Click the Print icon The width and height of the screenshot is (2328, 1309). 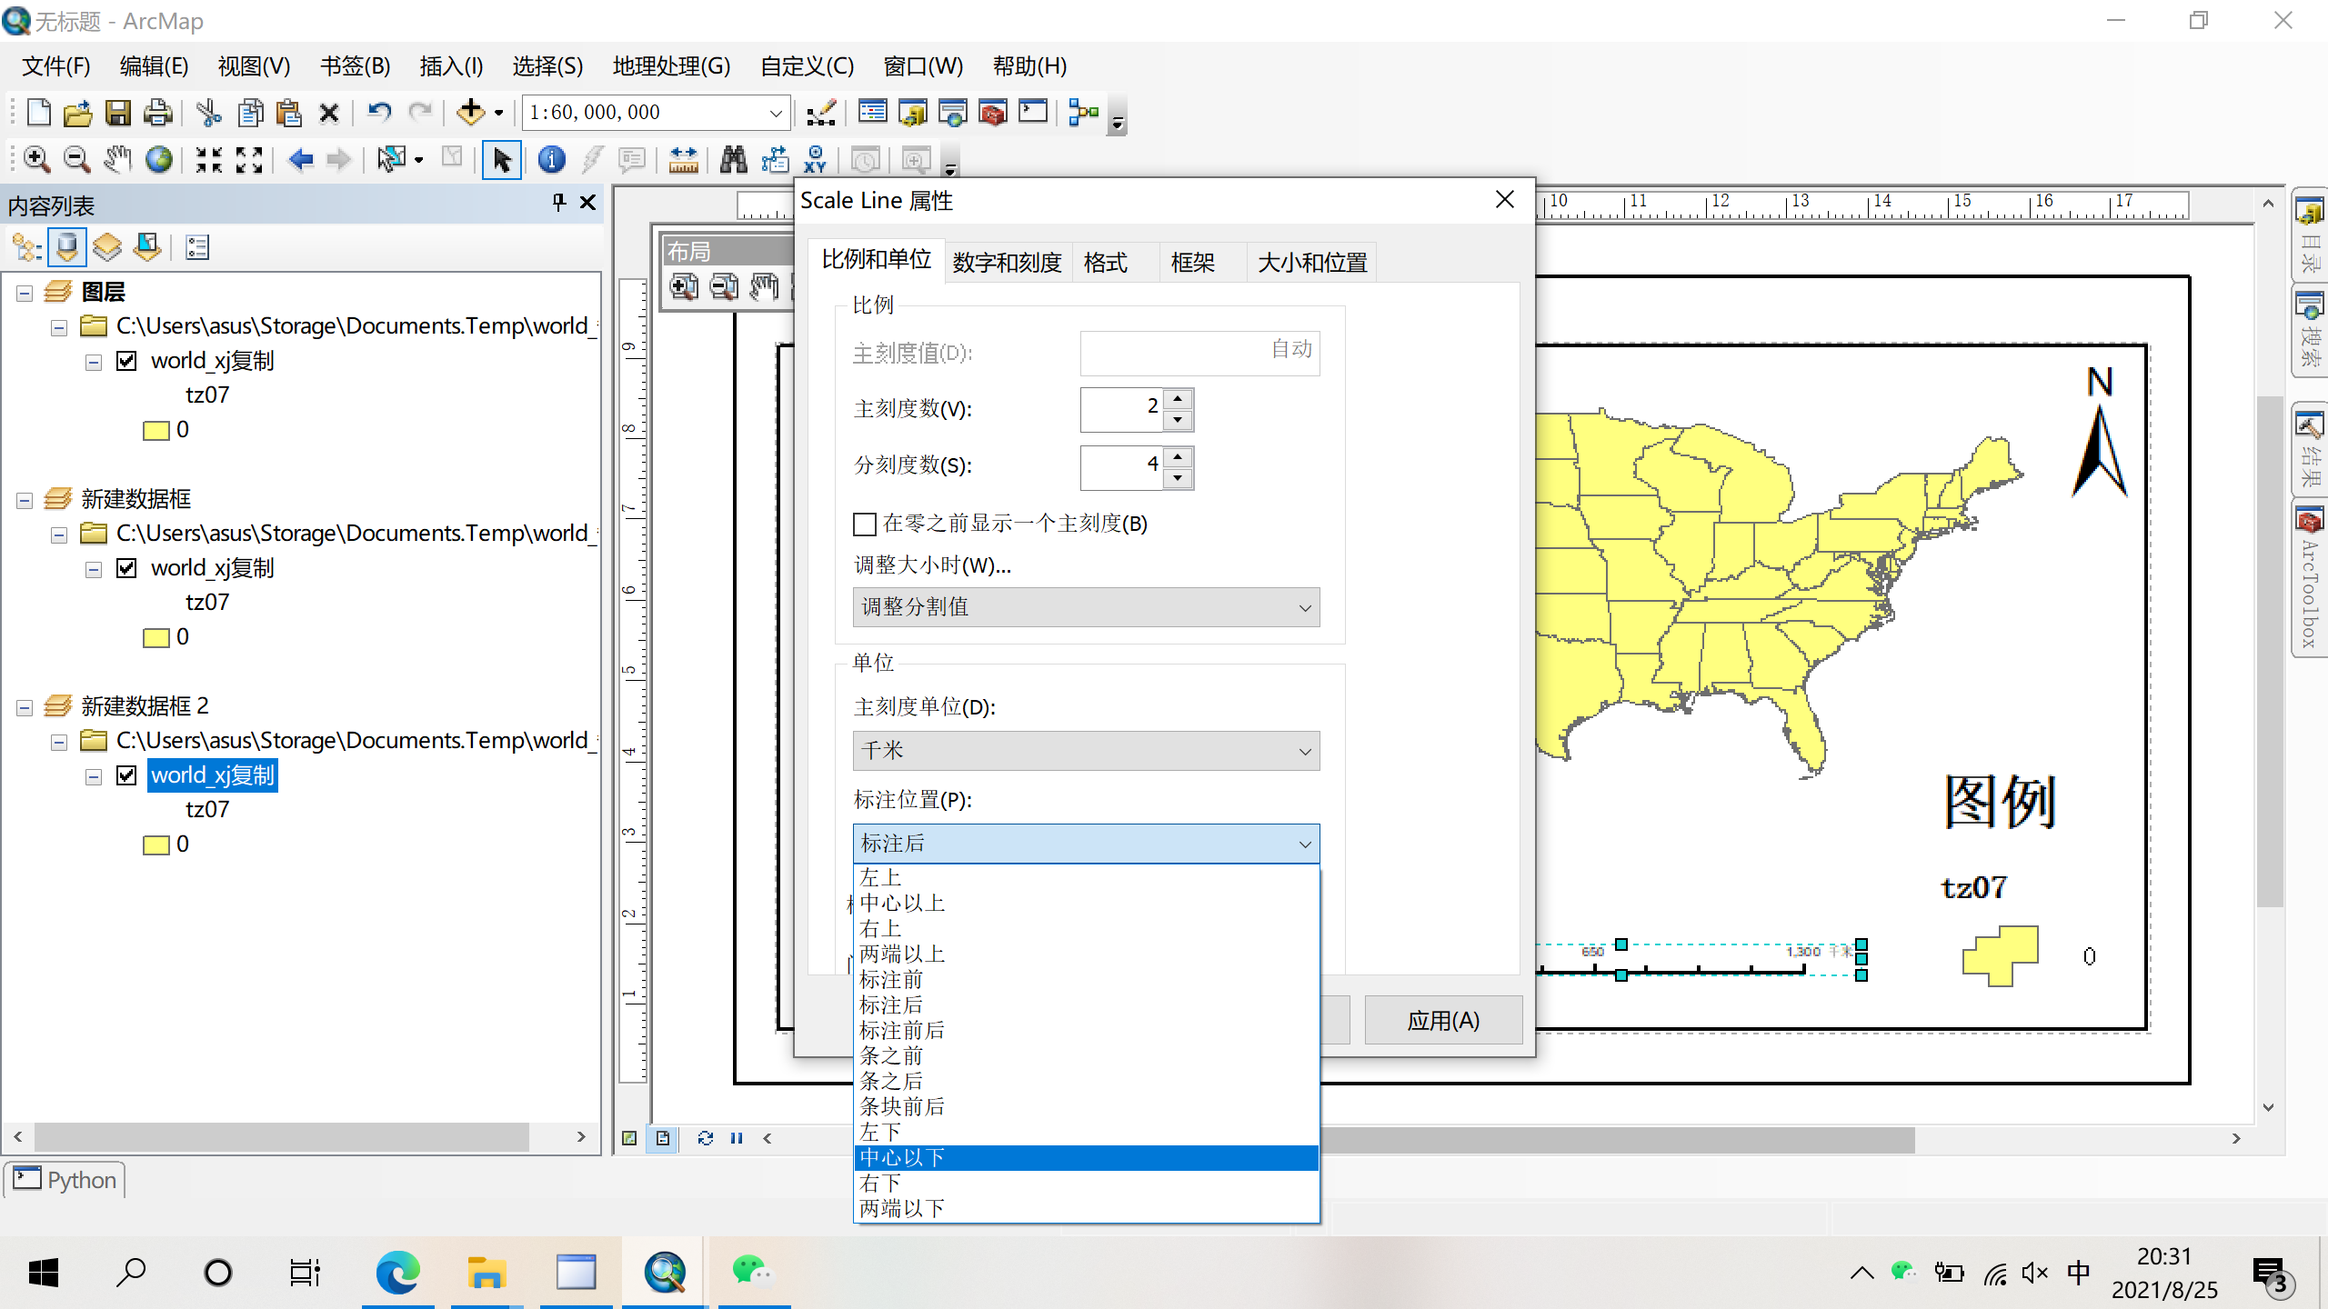pos(158,113)
